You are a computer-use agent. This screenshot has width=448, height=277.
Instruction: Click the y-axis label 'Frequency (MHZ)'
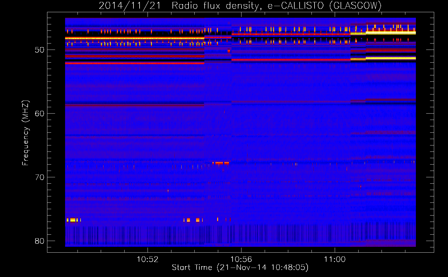click(25, 133)
